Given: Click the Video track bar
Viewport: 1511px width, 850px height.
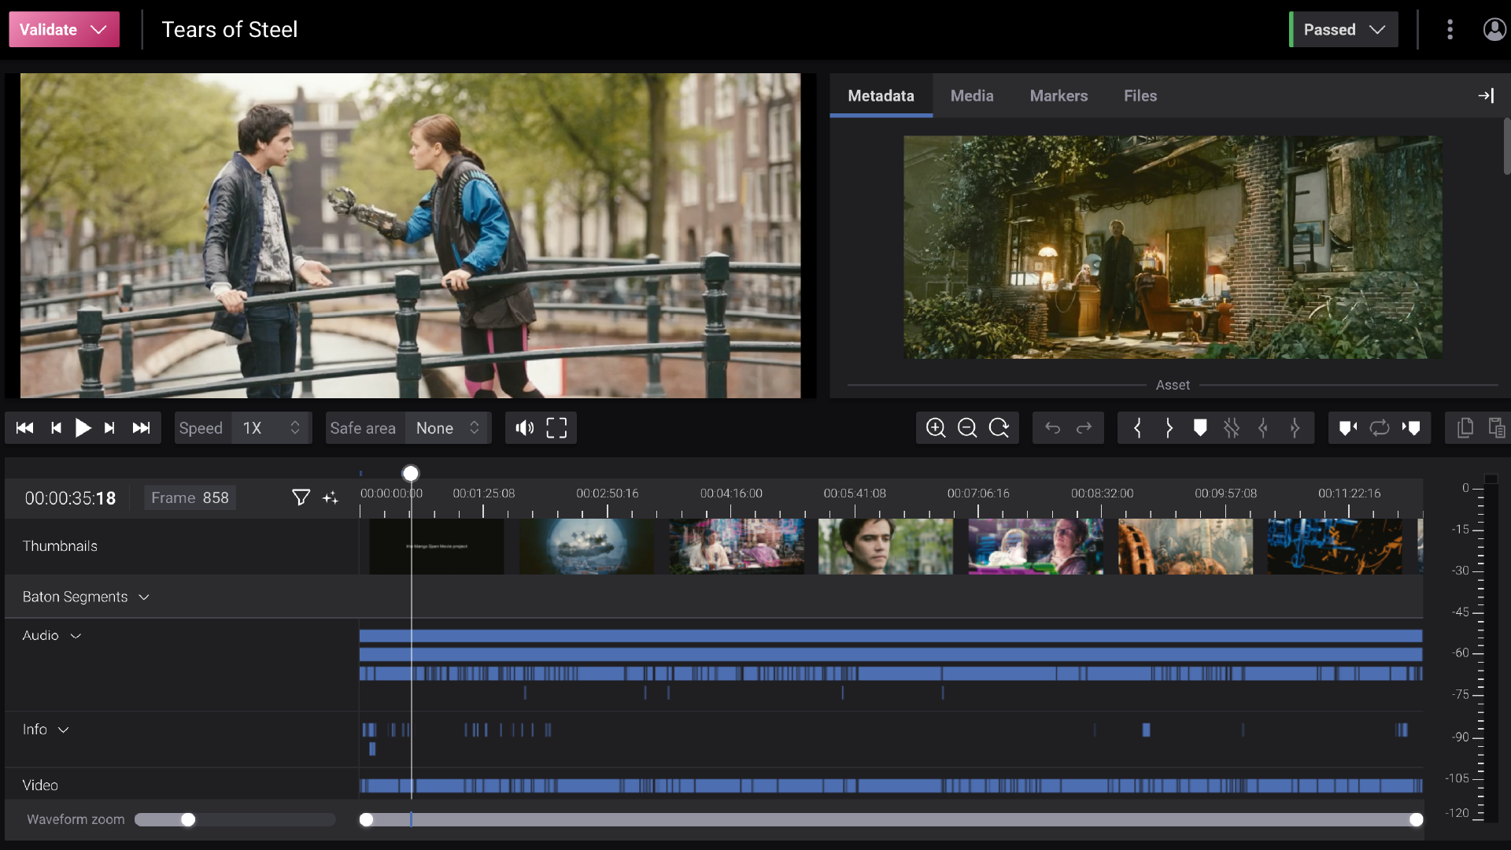Looking at the screenshot, I should [891, 785].
